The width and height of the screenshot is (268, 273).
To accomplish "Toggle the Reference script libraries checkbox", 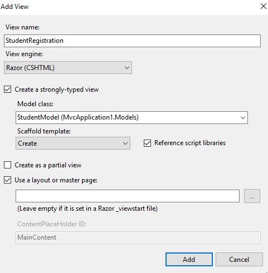I will (x=147, y=143).
